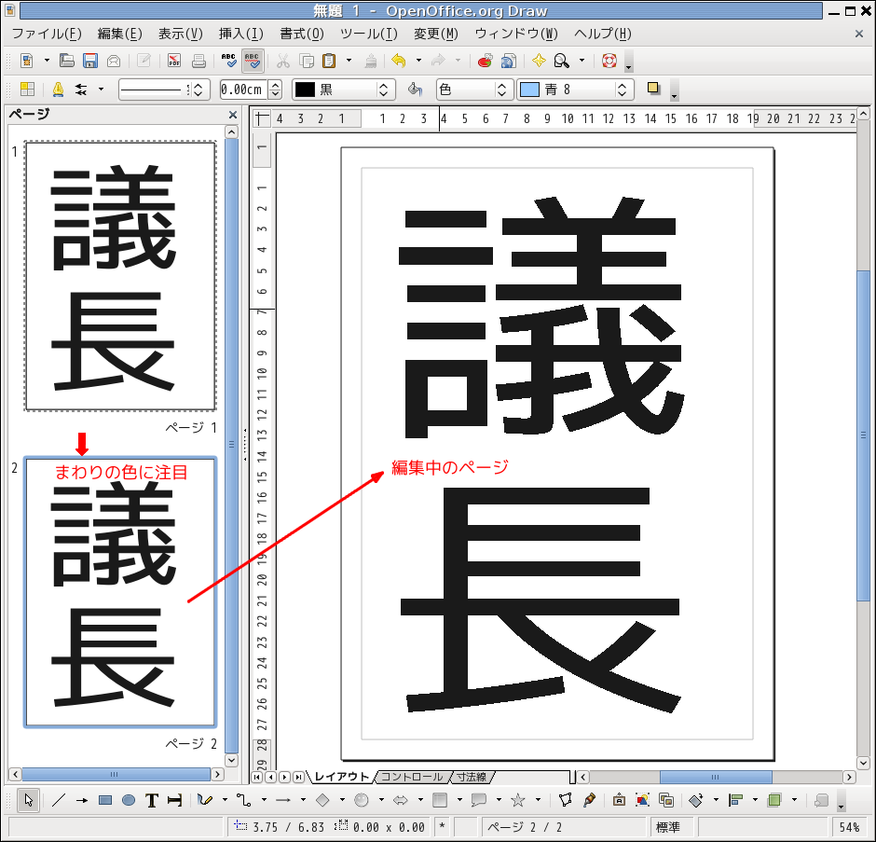Save the document with the floppy icon
This screenshot has width=876, height=842.
coord(90,61)
